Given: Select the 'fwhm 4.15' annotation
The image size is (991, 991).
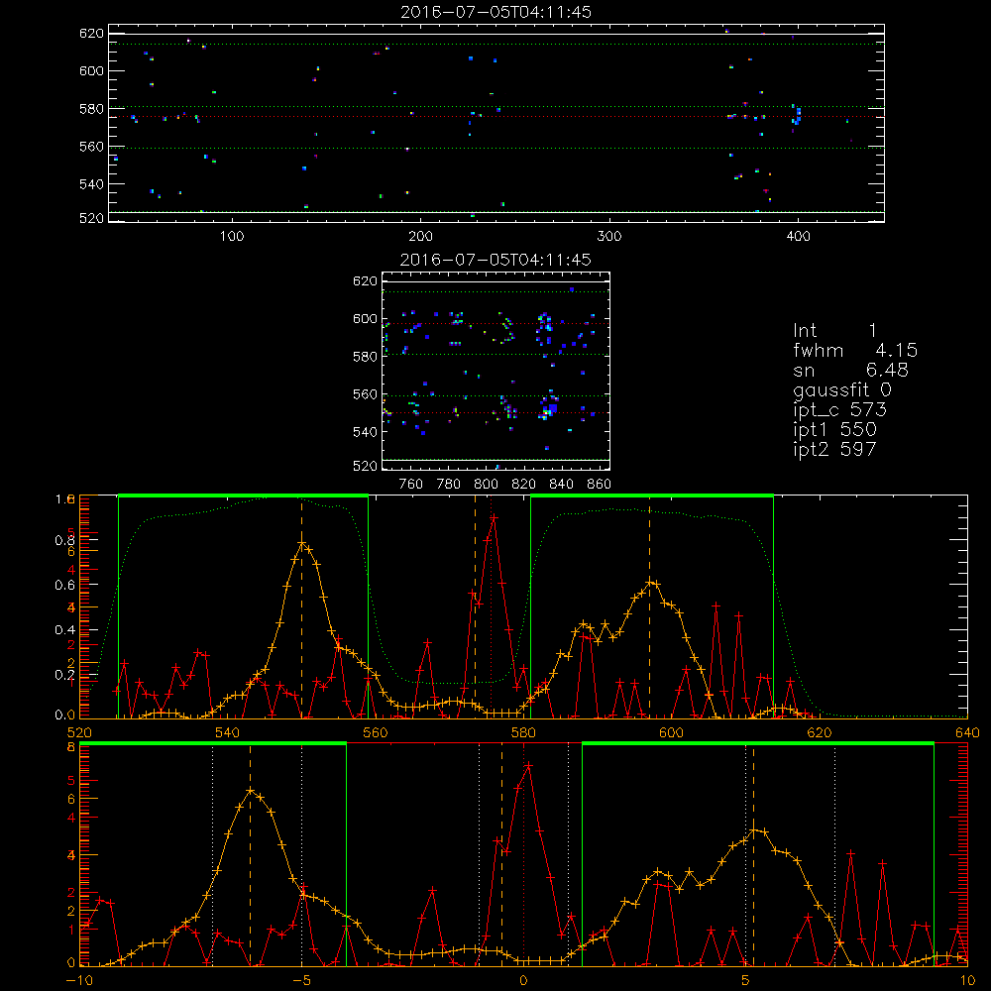Looking at the screenshot, I should click(855, 350).
